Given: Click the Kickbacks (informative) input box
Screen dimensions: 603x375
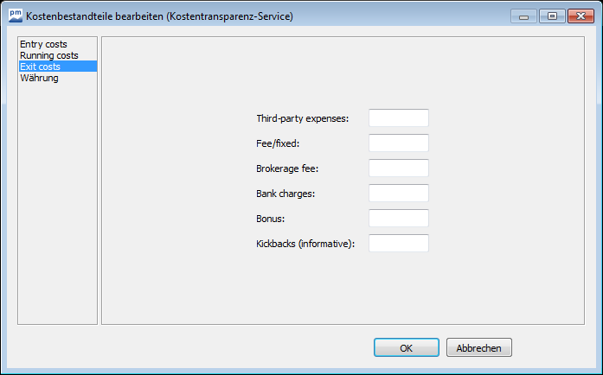Looking at the screenshot, I should pyautogui.click(x=398, y=244).
